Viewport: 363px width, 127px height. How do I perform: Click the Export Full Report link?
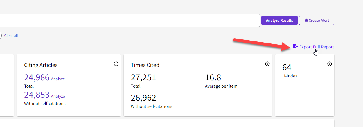pos(317,47)
